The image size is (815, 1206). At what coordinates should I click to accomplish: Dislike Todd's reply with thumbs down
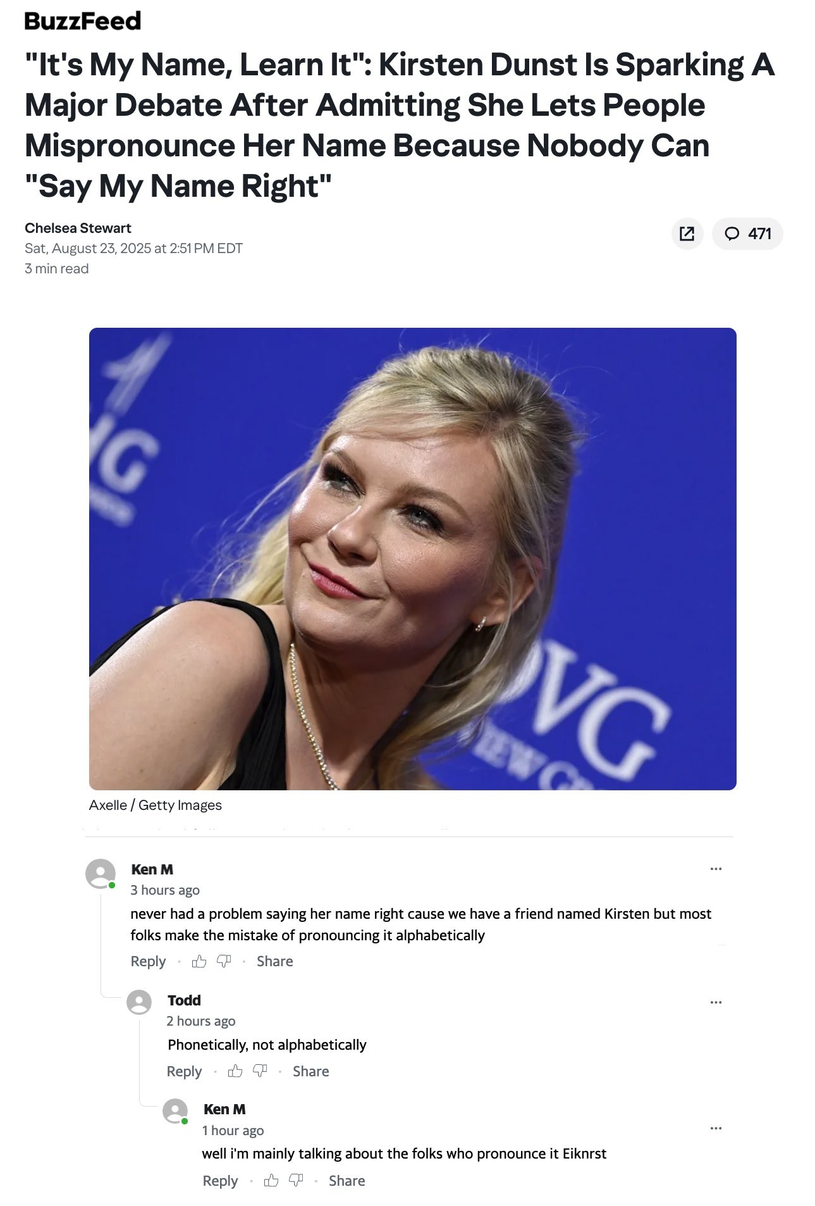(x=260, y=1071)
